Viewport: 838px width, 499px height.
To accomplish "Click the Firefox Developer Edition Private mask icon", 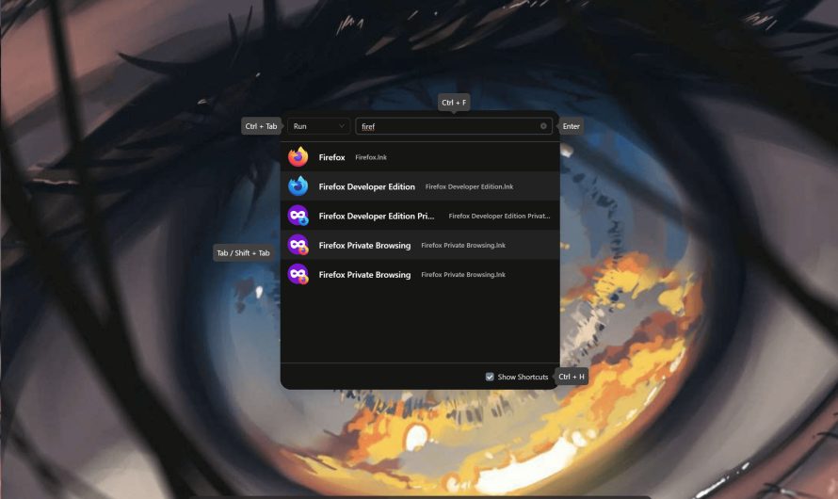I will pos(298,216).
